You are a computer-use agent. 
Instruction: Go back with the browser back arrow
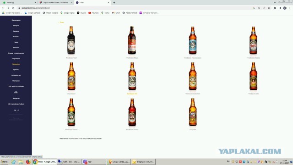[3, 8]
